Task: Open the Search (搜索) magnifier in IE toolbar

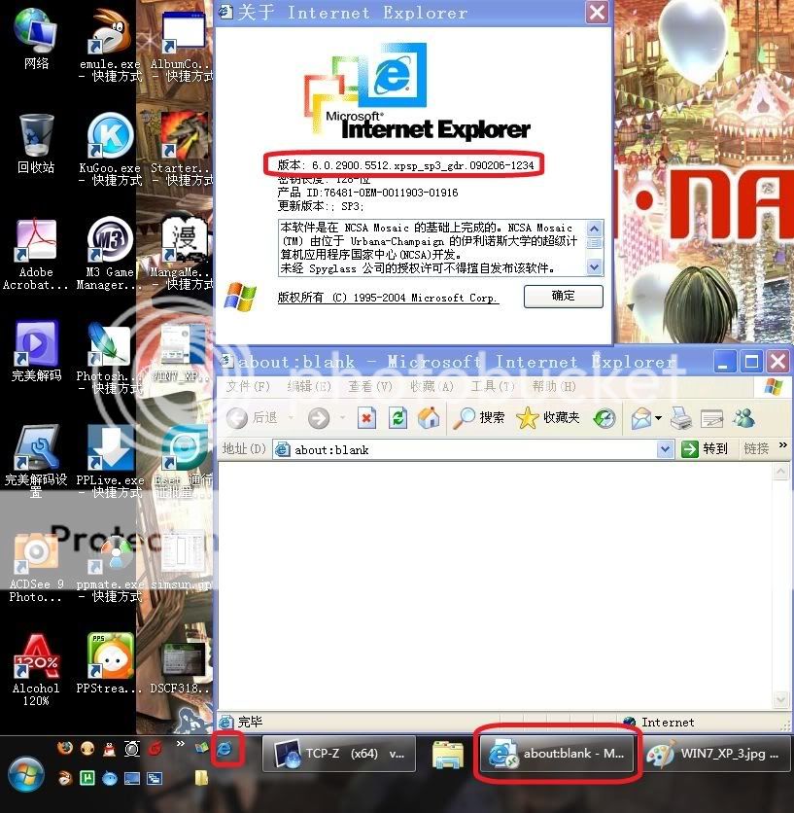Action: tap(478, 418)
